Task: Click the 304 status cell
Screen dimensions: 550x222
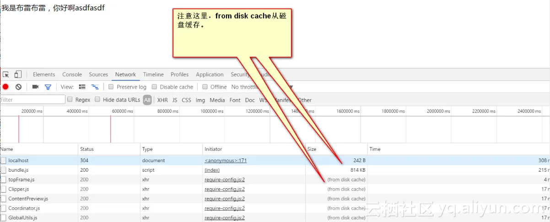Action: (84, 161)
